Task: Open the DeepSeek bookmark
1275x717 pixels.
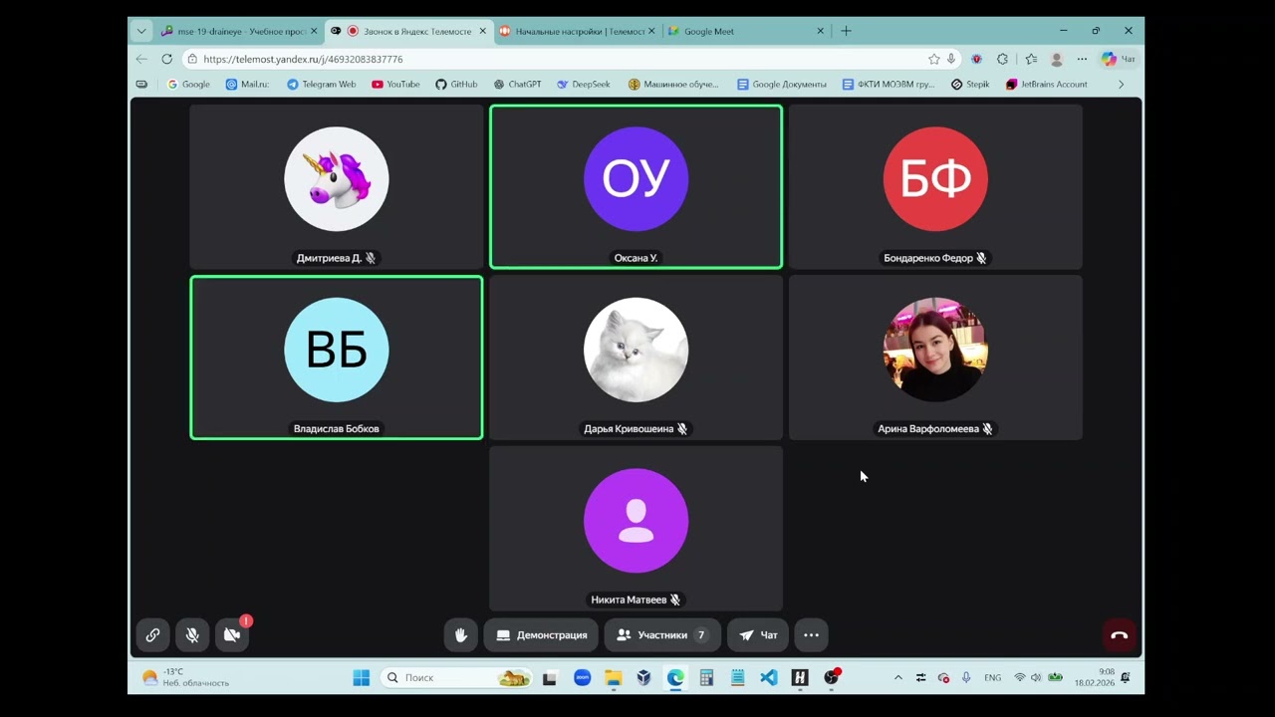Action: [583, 85]
